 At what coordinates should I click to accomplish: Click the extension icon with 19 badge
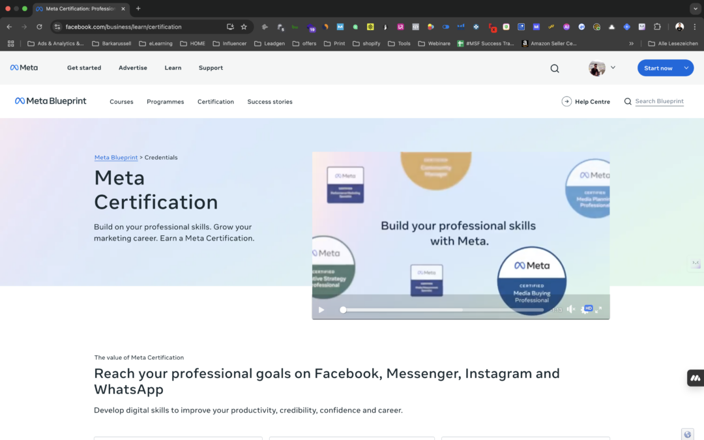tap(311, 28)
